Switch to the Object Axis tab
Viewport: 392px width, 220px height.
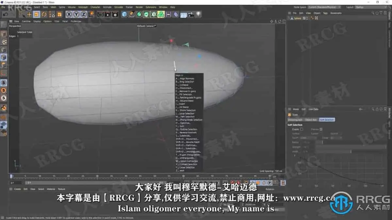311,120
